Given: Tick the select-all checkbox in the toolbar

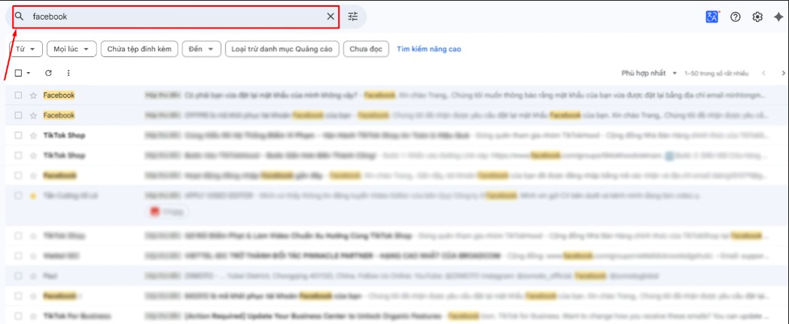Looking at the screenshot, I should click(18, 73).
